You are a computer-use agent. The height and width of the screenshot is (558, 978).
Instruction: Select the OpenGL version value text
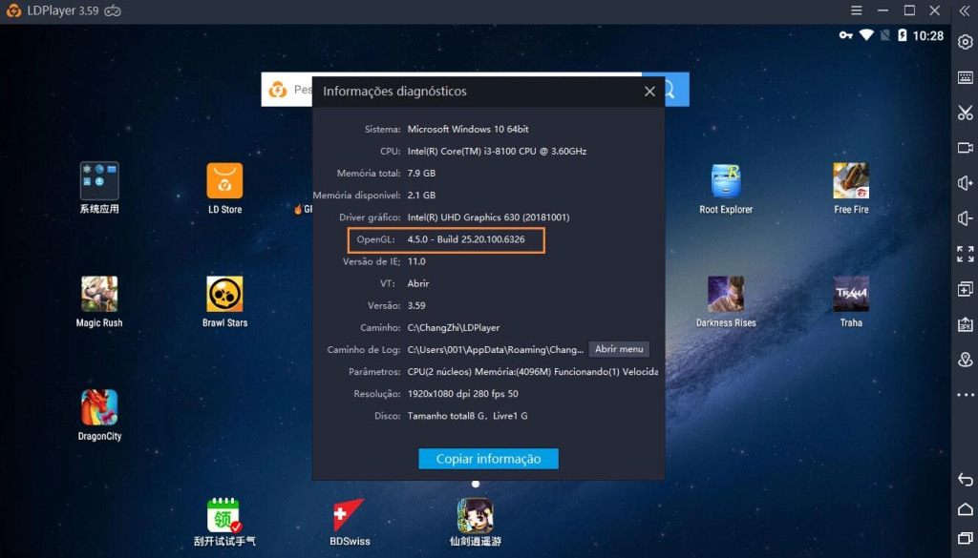(466, 239)
